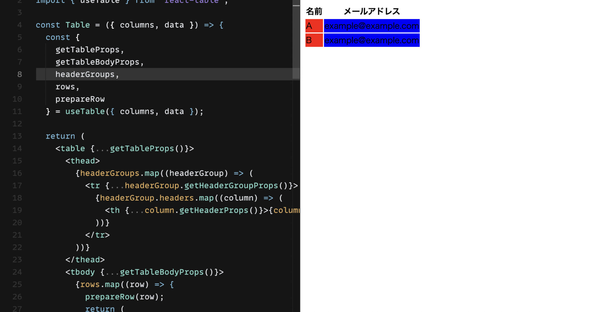Click the red cell labeled A

click(x=314, y=26)
